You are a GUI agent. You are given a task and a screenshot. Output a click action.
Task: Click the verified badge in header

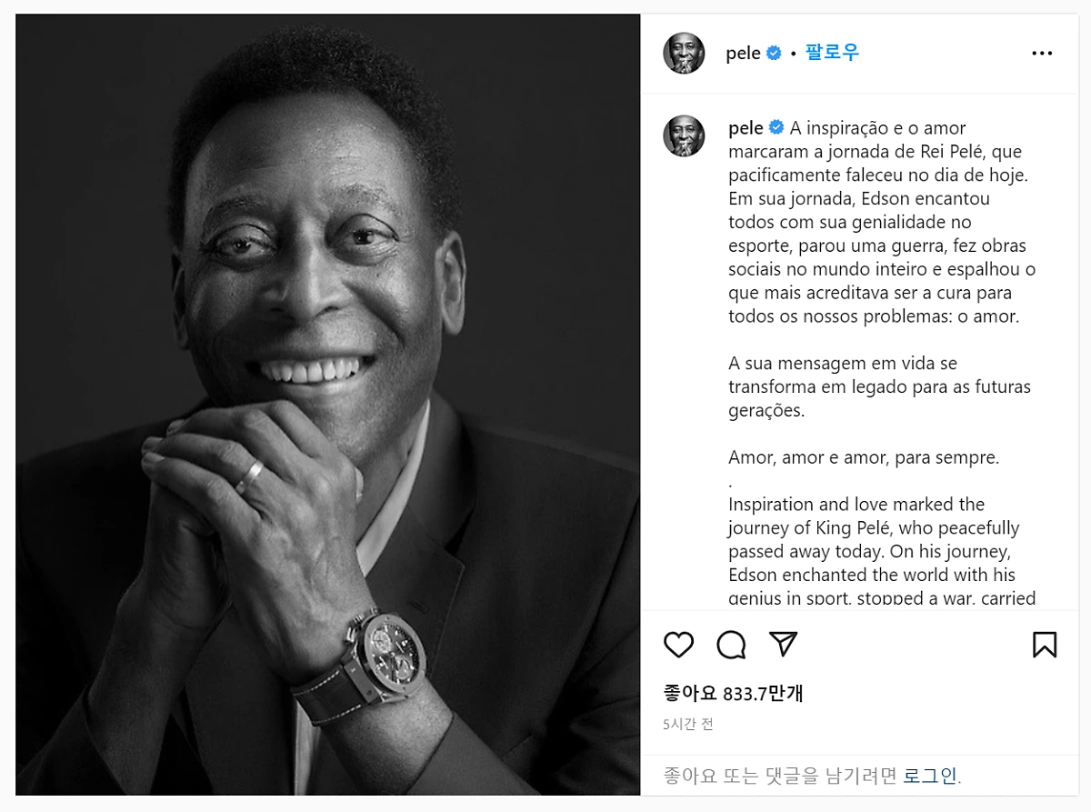click(774, 54)
